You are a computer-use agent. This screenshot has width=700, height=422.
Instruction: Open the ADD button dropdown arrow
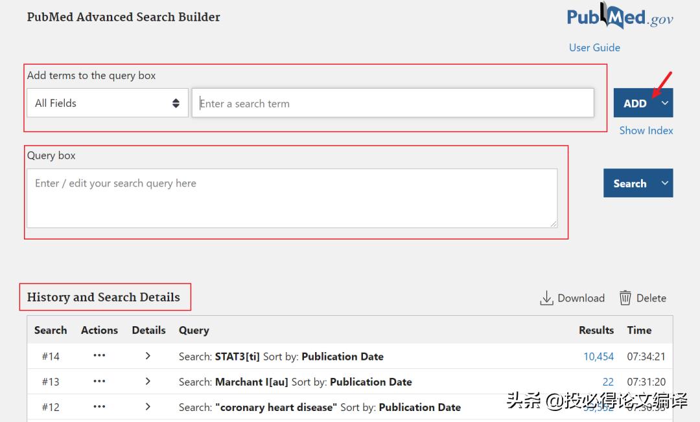[665, 103]
